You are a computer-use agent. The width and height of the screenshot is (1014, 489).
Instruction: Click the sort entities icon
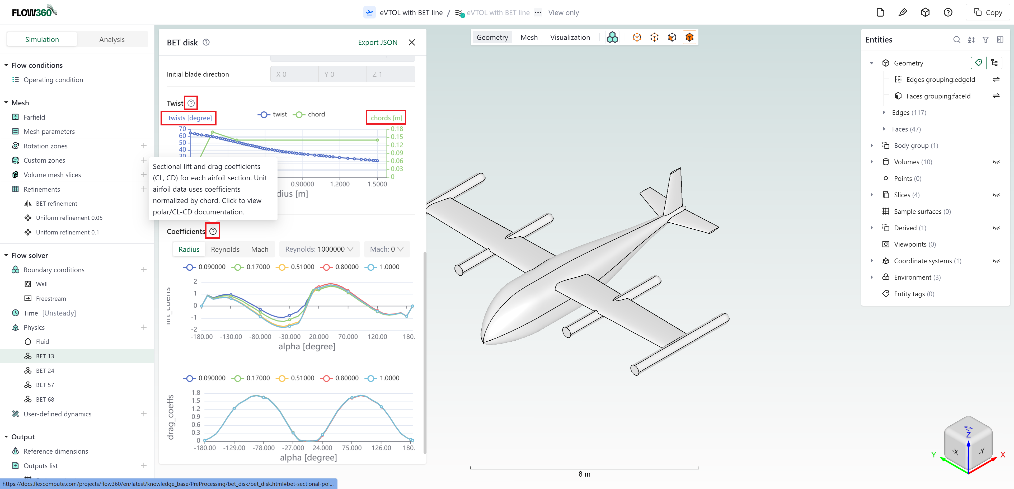click(971, 40)
